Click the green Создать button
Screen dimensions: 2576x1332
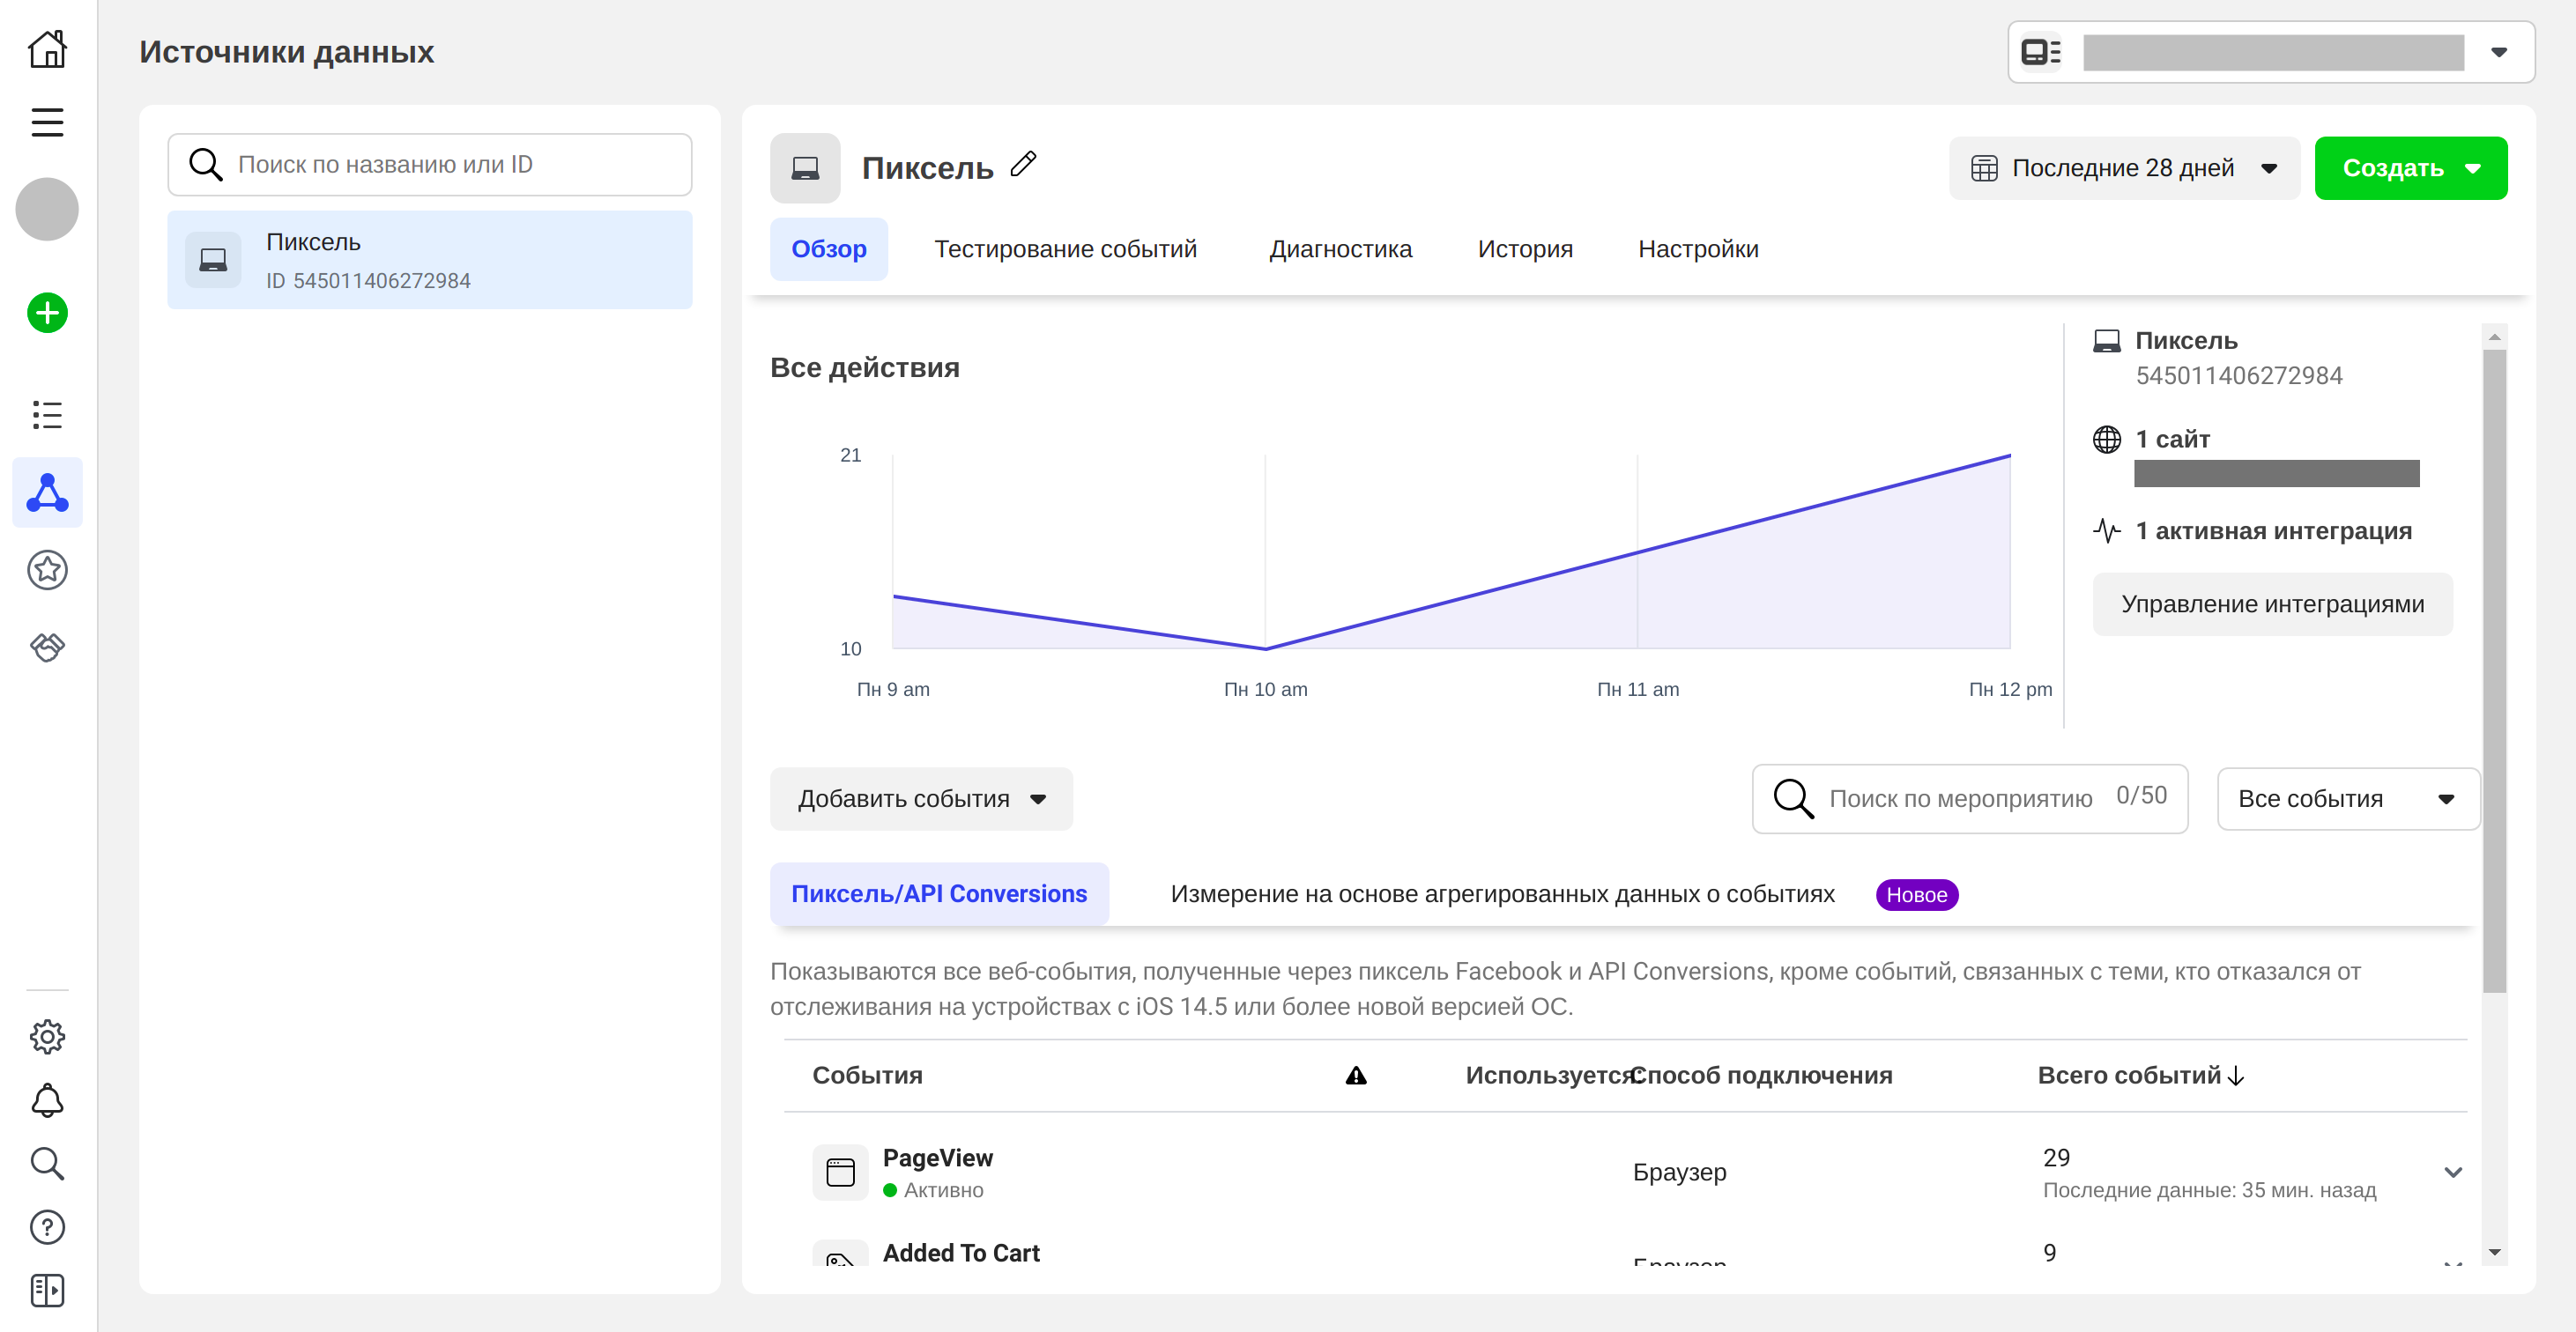coord(2409,168)
